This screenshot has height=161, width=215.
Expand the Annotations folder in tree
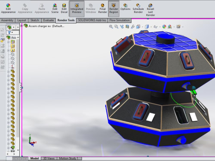tap(9, 50)
